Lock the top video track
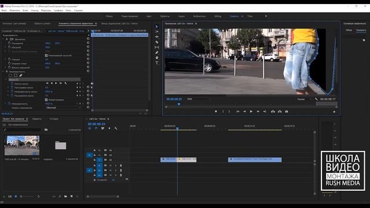The height and width of the screenshot is (208, 370). coord(95,150)
